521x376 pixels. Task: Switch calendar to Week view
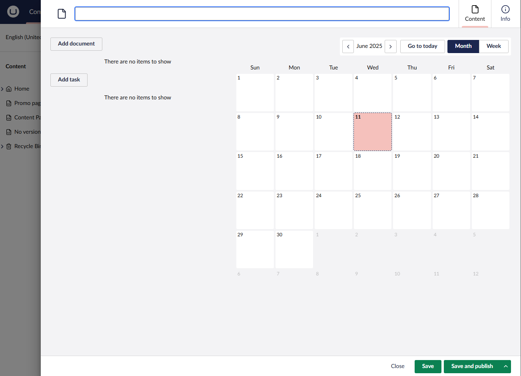[x=493, y=46]
